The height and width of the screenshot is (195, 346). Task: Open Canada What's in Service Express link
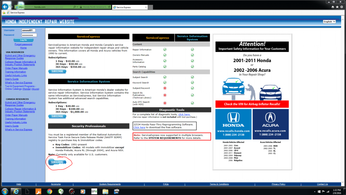pos(19,130)
